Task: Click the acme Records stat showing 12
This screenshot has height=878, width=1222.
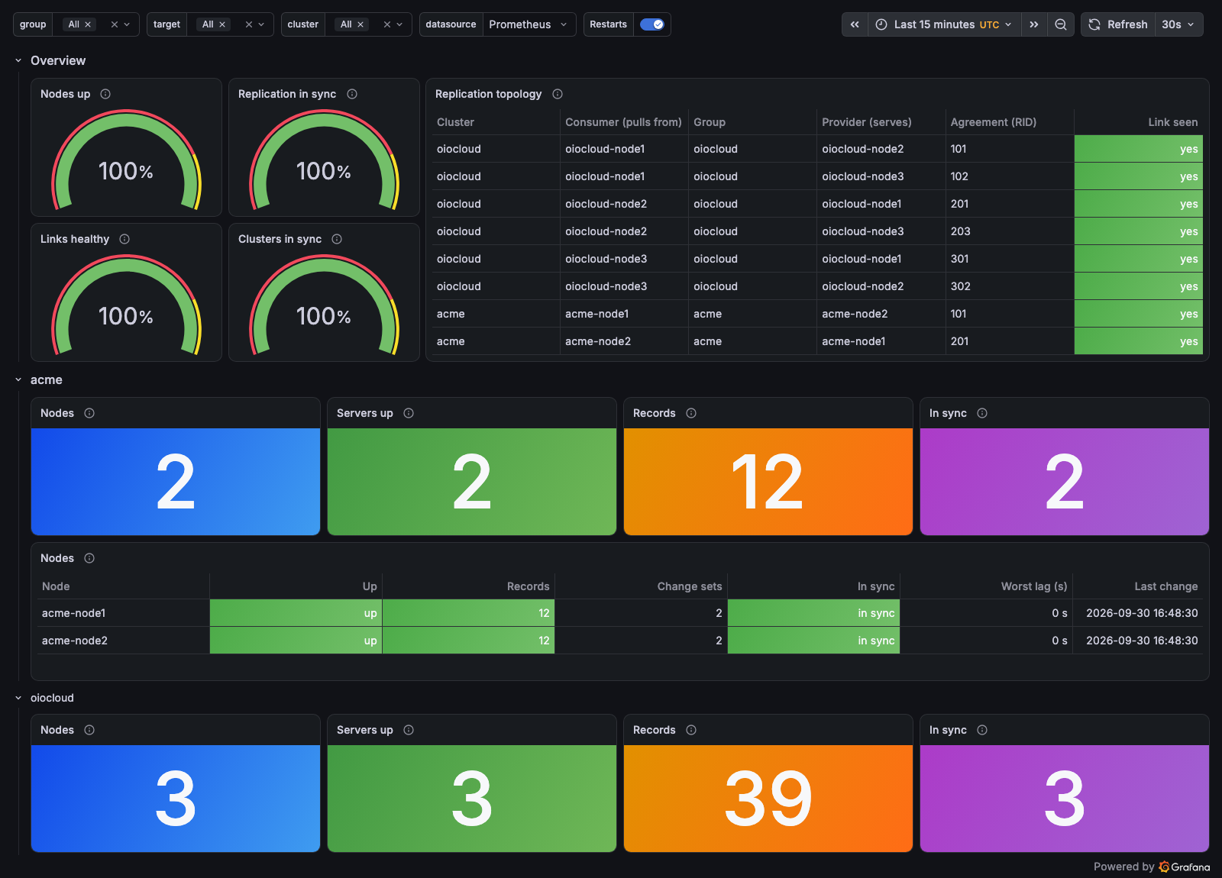Action: pos(768,482)
